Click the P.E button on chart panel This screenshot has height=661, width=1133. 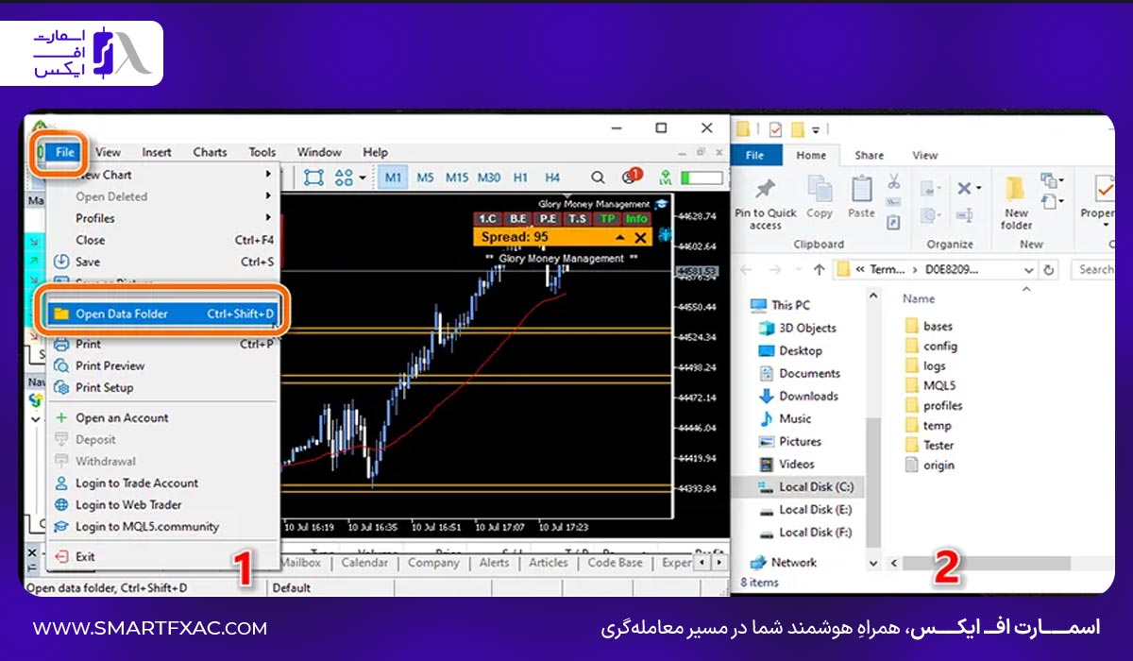click(548, 219)
